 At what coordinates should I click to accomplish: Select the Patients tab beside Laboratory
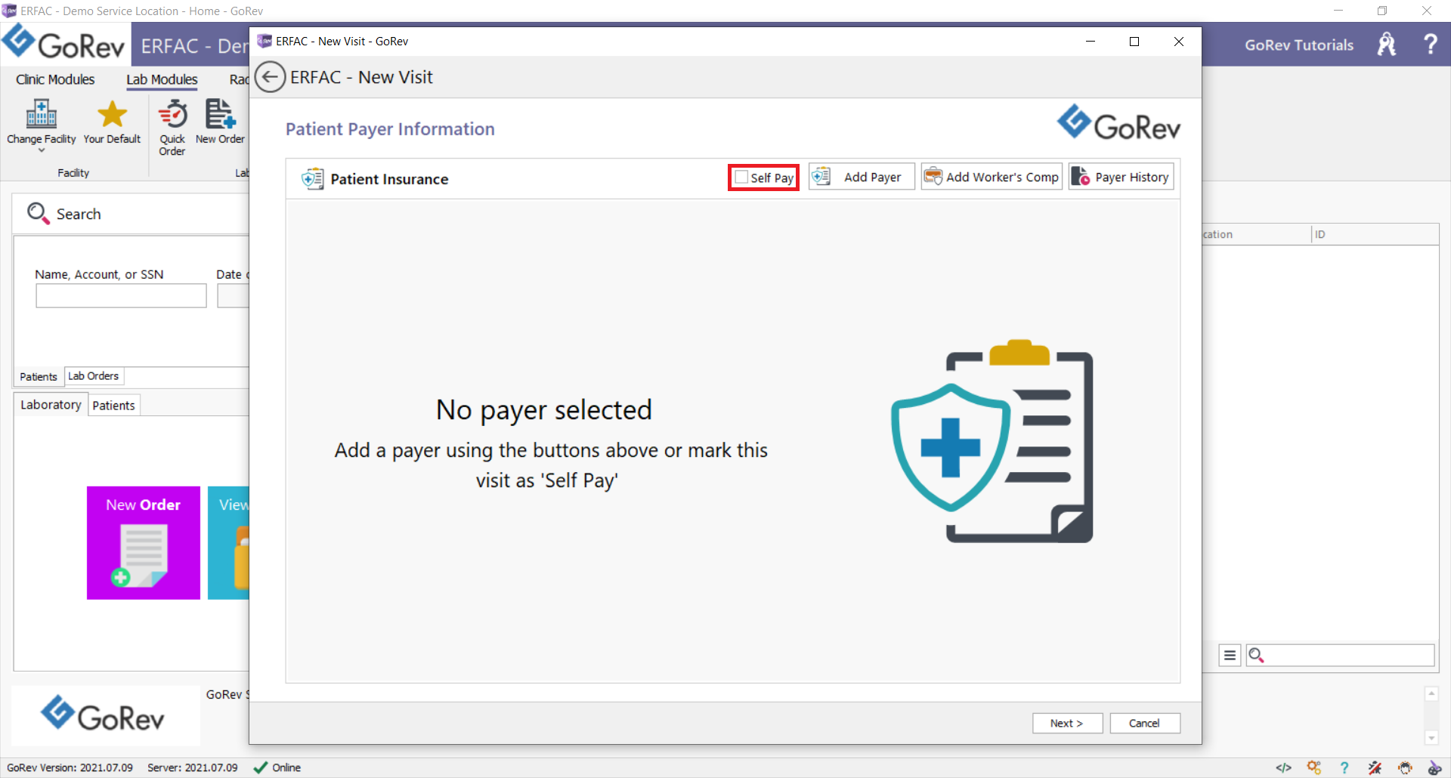113,406
